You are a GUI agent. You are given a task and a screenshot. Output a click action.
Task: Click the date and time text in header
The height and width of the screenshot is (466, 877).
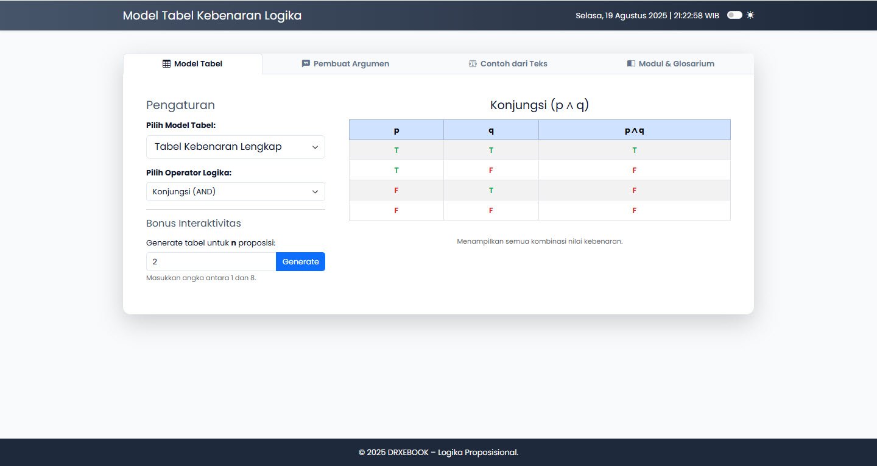pos(647,15)
